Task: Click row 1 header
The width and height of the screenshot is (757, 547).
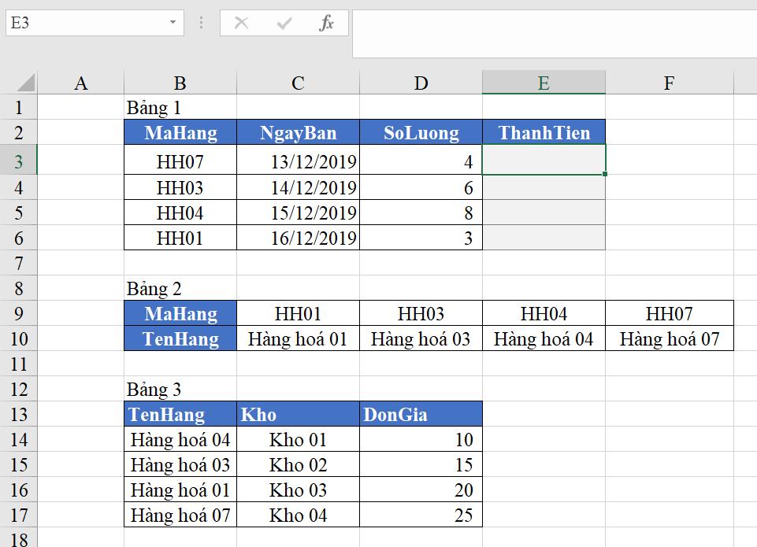Action: 19,107
